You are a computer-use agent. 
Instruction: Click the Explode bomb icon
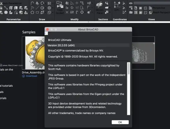[89, 12]
